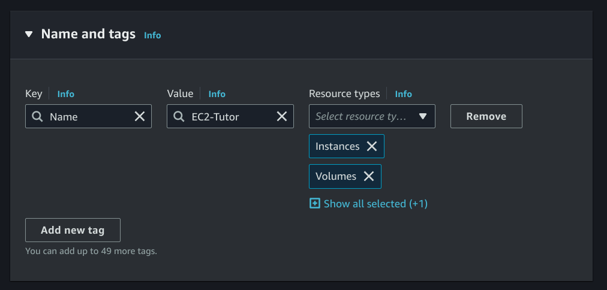Focus the Select resource types placeholder text

(x=360, y=116)
